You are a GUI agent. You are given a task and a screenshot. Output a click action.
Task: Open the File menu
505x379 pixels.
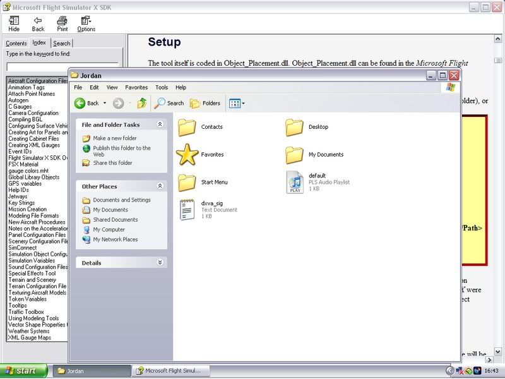coord(78,87)
